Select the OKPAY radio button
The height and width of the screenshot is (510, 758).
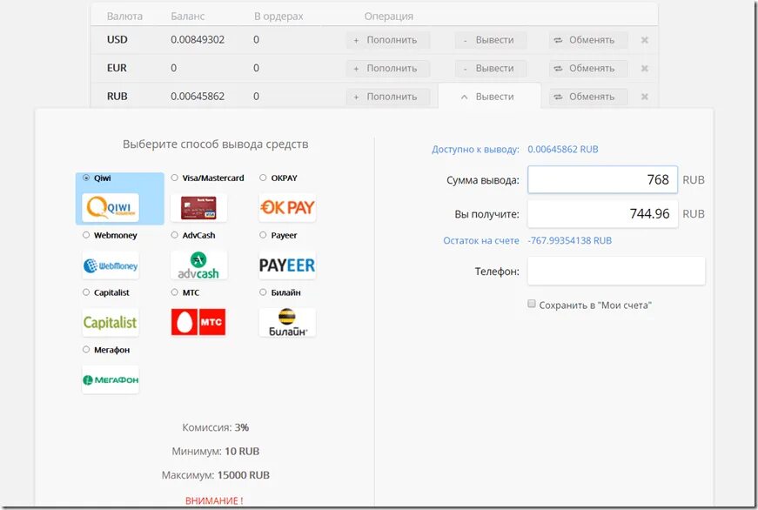tap(263, 178)
